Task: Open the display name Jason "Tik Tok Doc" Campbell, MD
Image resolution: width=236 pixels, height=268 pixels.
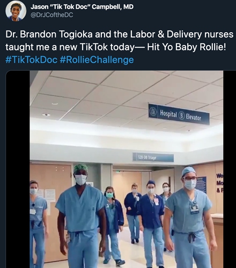Action: pyautogui.click(x=82, y=7)
